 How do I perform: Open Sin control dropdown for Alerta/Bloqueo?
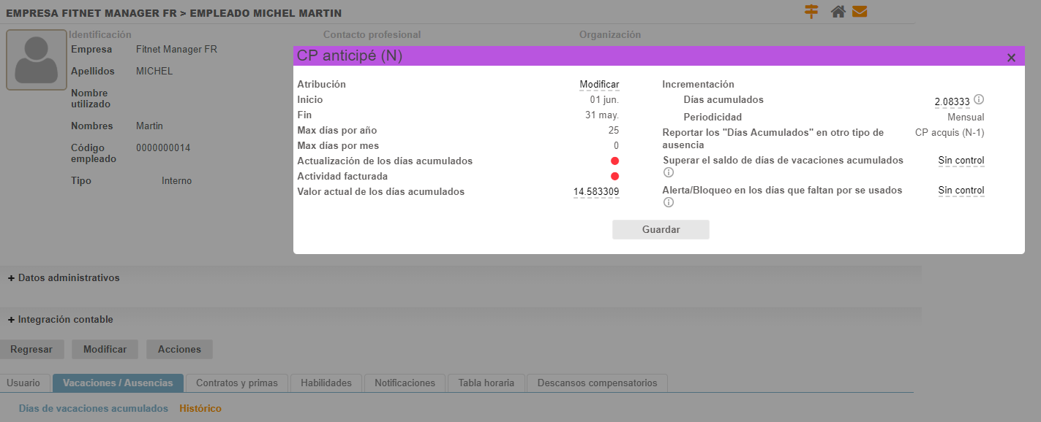click(961, 191)
